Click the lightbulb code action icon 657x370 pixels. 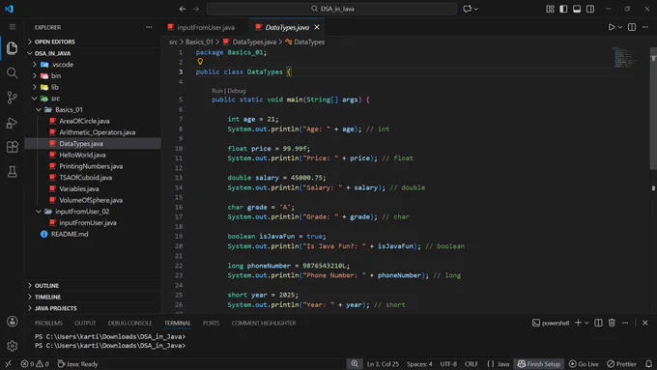coord(200,62)
